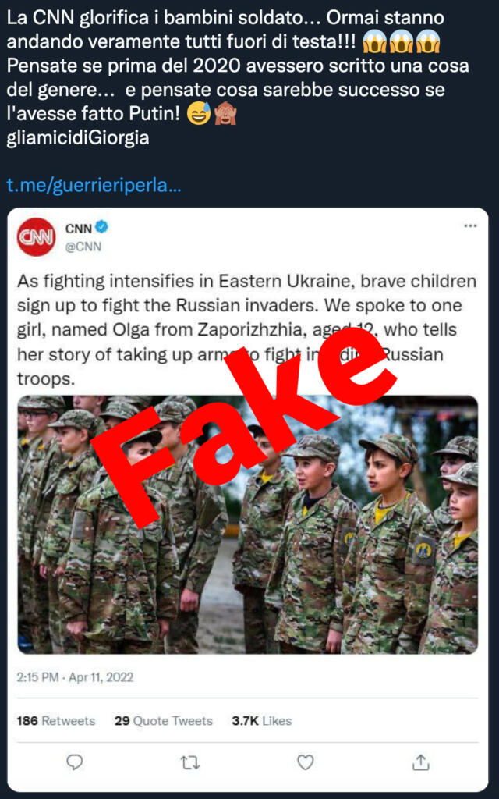Screen dimensions: 499x799
Task: Open the three-dot more options menu
Action: [470, 226]
